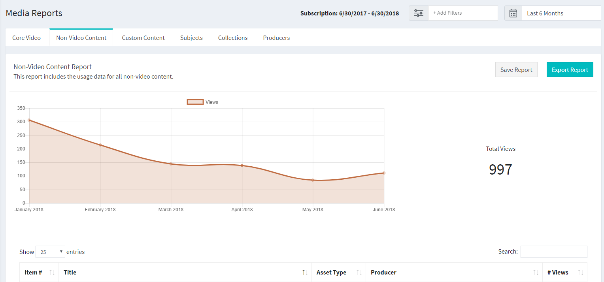604x282 pixels.
Task: Click the April 2018 data point
Action: [x=242, y=165]
